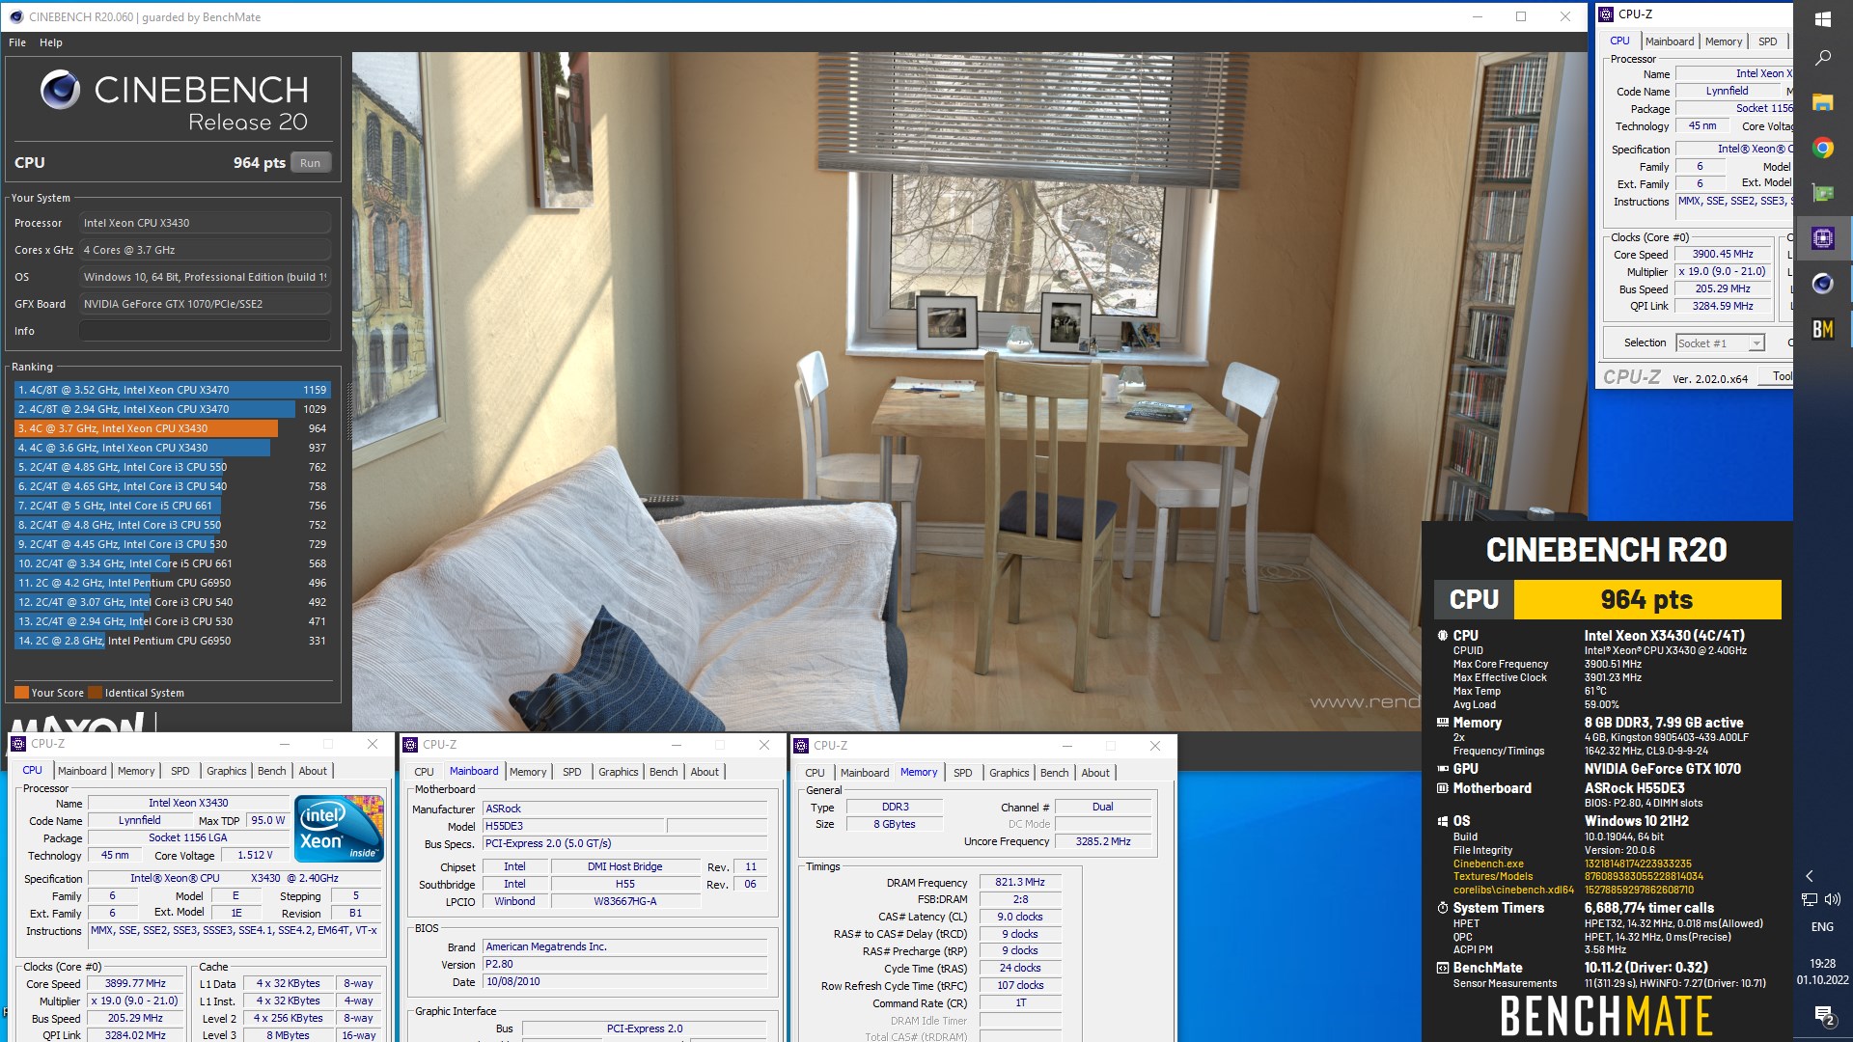Select the CPU-Z taskbar icon
Screen dimensions: 1853x1042
point(1822,238)
